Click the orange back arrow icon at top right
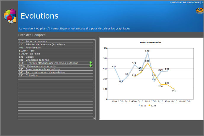This screenshot has height=136, width=204. [200, 11]
